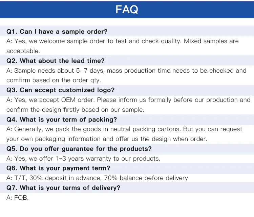This screenshot has width=254, height=217.
Task: Click the neutral packing cartons answer
Action: (x=124, y=129)
